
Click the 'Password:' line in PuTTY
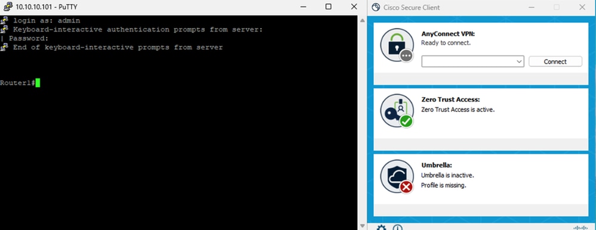coord(29,38)
